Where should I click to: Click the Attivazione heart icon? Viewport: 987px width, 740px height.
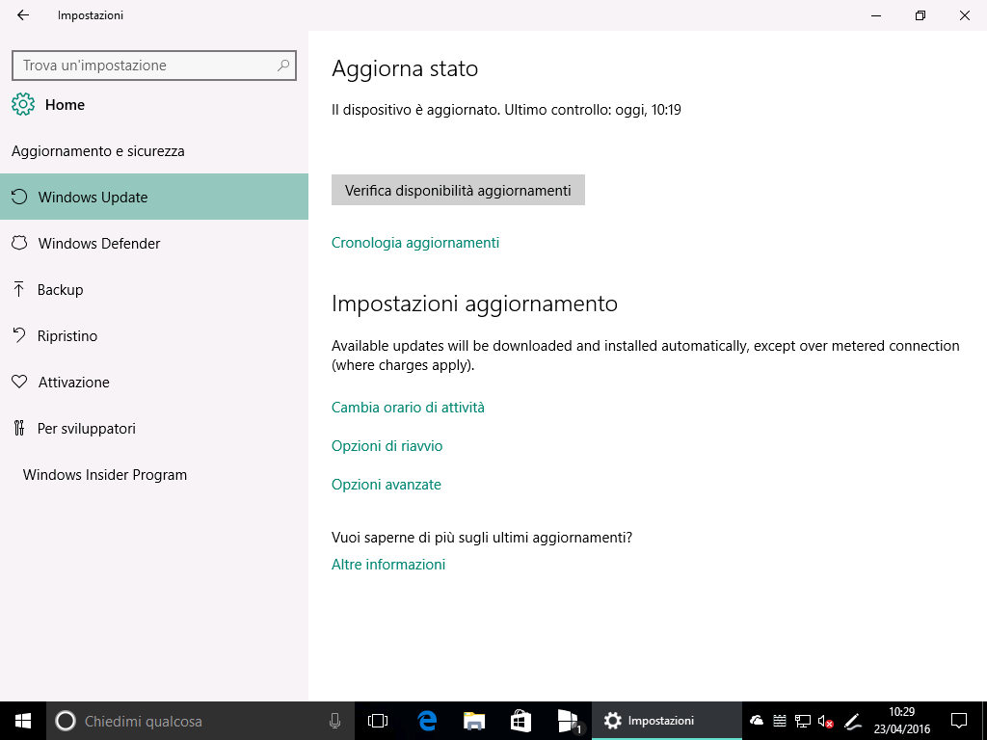19,382
